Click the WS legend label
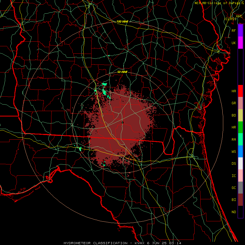245x245 pixels. [x=234, y=151]
